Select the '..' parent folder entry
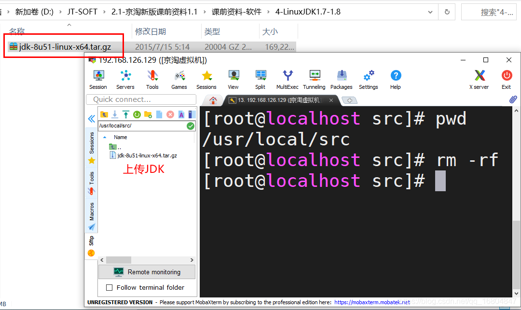This screenshot has width=521, height=310. pos(115,147)
